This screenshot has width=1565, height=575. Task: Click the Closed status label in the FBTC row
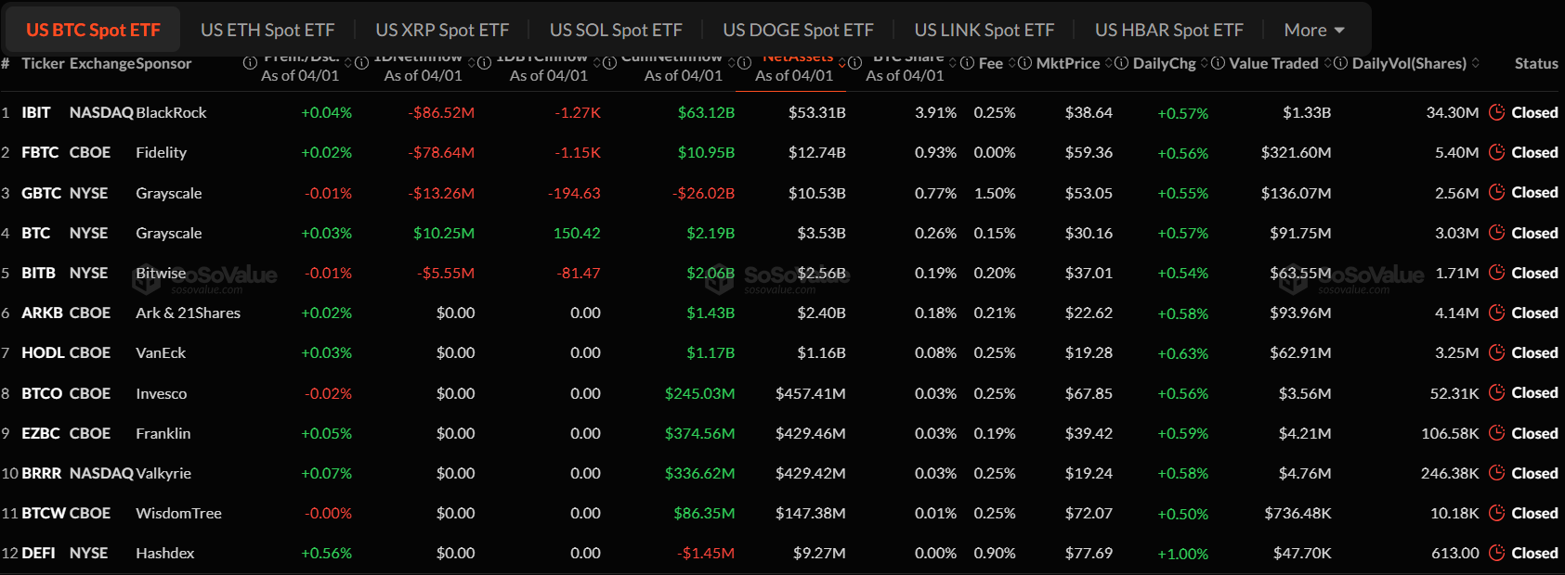click(1534, 152)
